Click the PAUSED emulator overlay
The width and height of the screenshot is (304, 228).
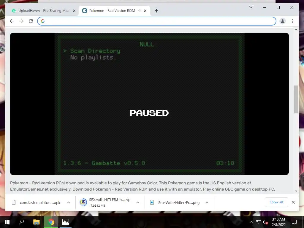[x=149, y=113]
